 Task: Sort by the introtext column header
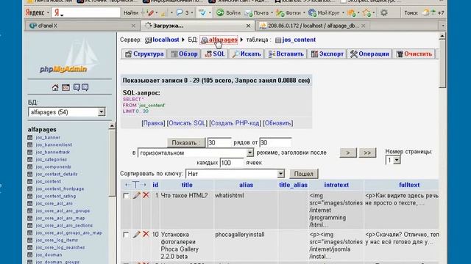[x=336, y=185]
